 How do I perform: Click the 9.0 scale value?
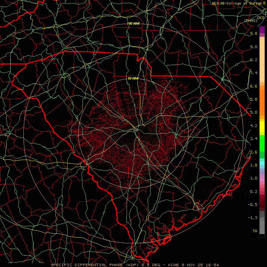pos(254,47)
